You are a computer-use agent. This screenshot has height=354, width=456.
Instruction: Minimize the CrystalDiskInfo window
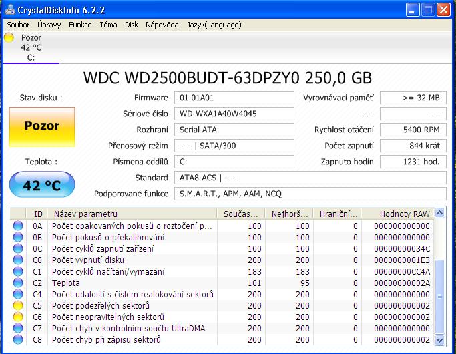click(413, 10)
